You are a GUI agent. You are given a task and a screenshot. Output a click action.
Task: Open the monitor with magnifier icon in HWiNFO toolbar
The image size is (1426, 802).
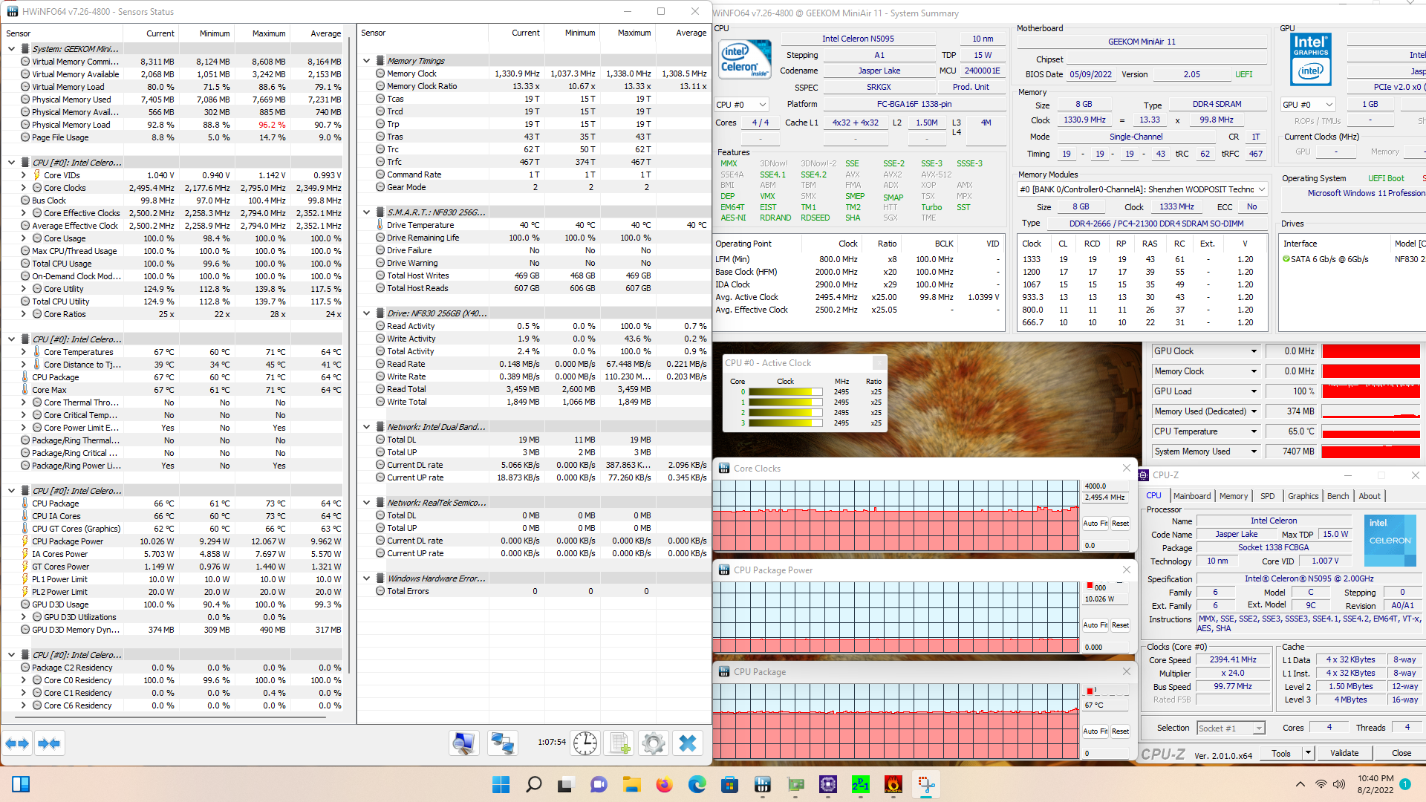pyautogui.click(x=464, y=743)
